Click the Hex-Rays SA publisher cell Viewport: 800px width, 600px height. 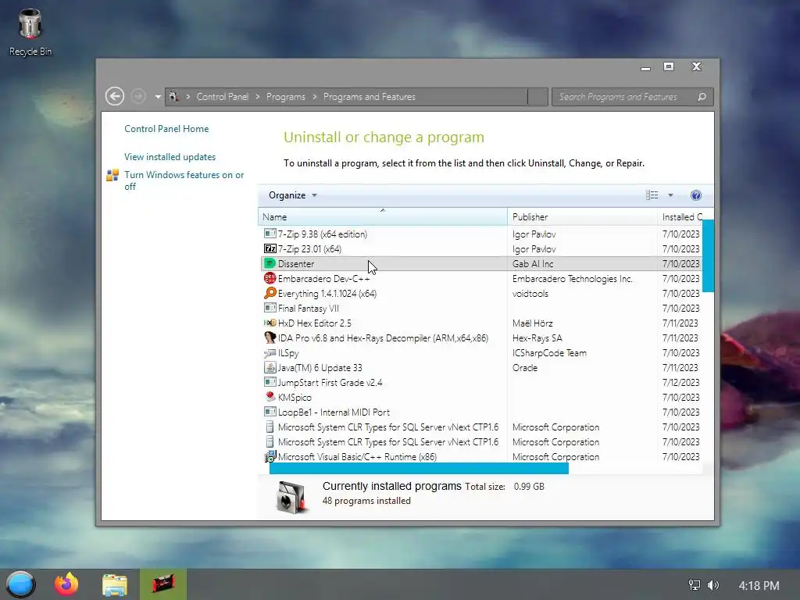[537, 337]
